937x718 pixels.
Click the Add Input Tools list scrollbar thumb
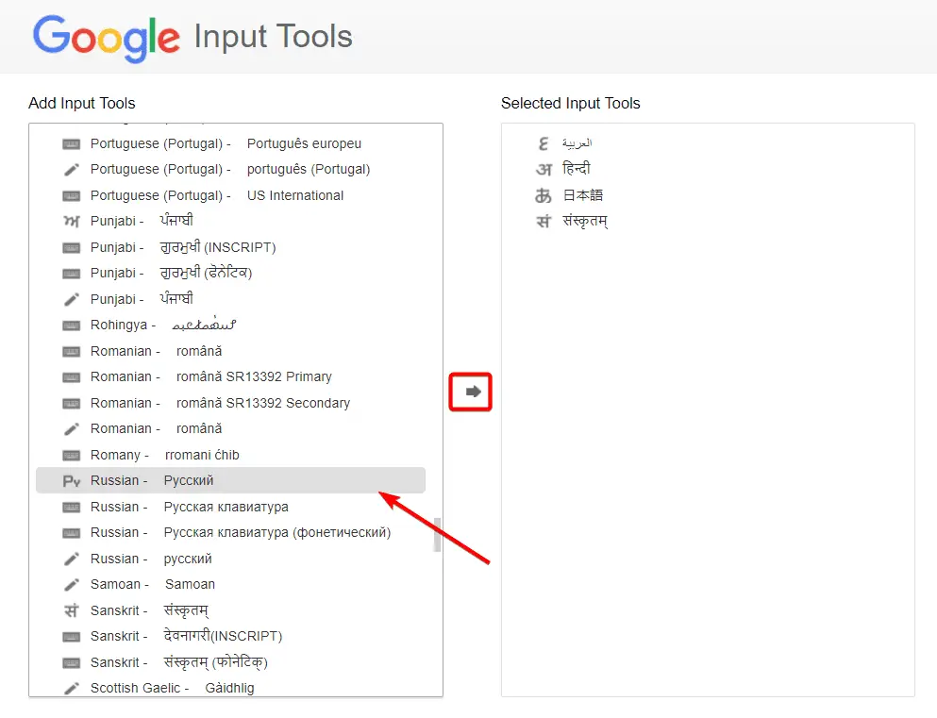click(x=437, y=535)
